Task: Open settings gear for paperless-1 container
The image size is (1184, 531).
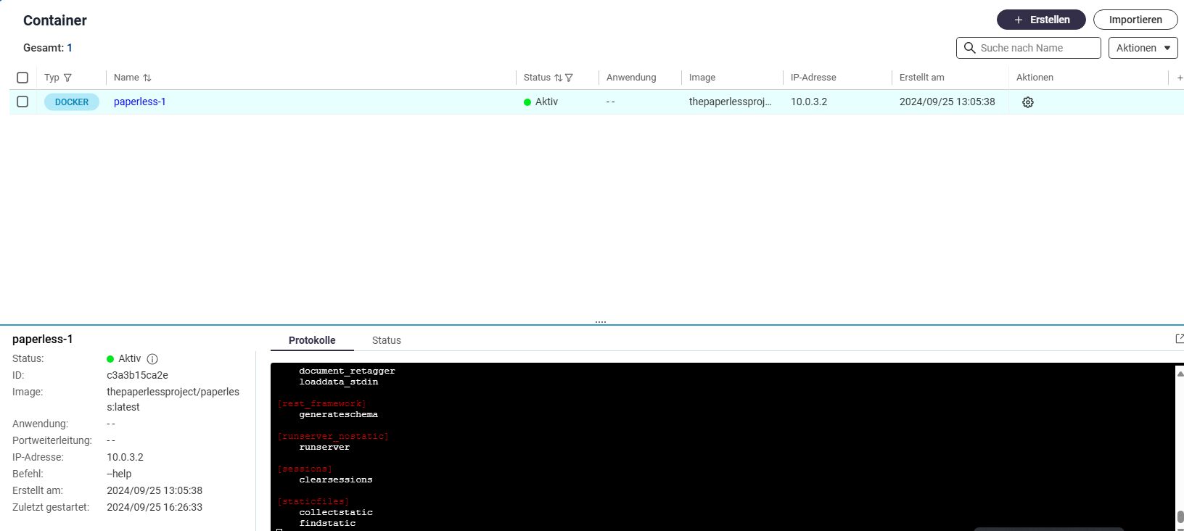Action: coord(1027,102)
